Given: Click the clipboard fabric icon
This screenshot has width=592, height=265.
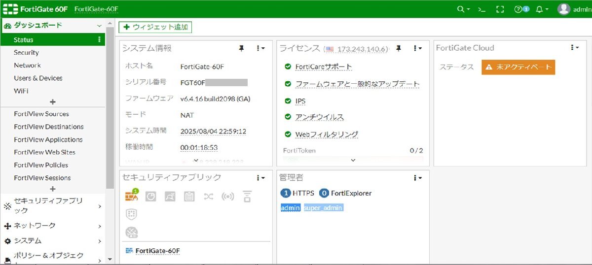Looking at the screenshot, I should (189, 197).
